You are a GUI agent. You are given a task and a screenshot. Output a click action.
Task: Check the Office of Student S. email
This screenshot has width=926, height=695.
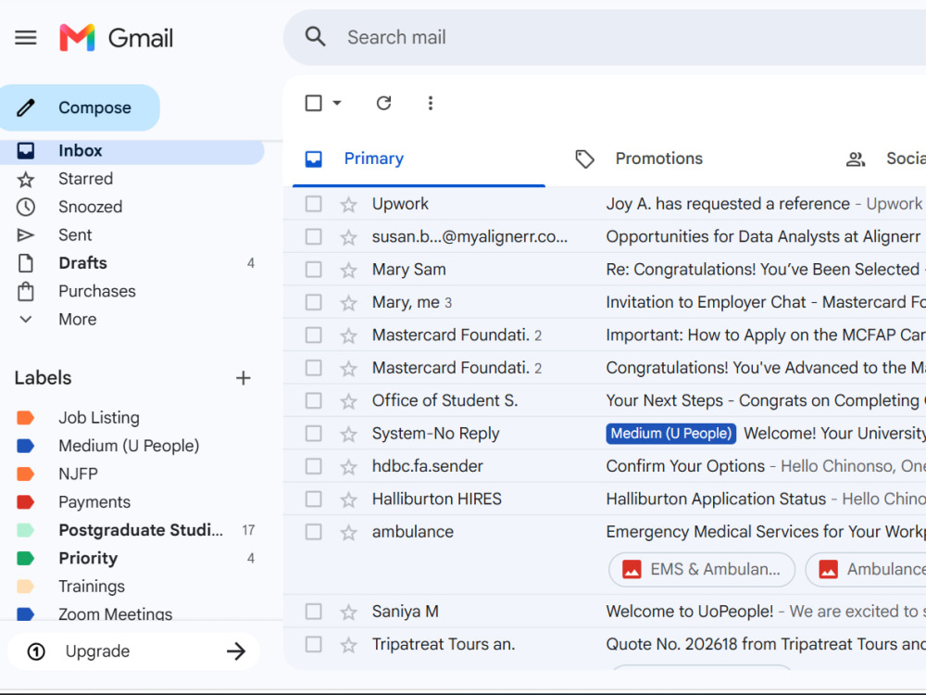pos(314,400)
